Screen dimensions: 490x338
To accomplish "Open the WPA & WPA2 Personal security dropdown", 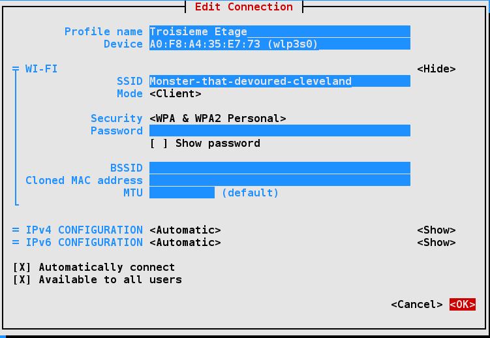I will coord(217,118).
